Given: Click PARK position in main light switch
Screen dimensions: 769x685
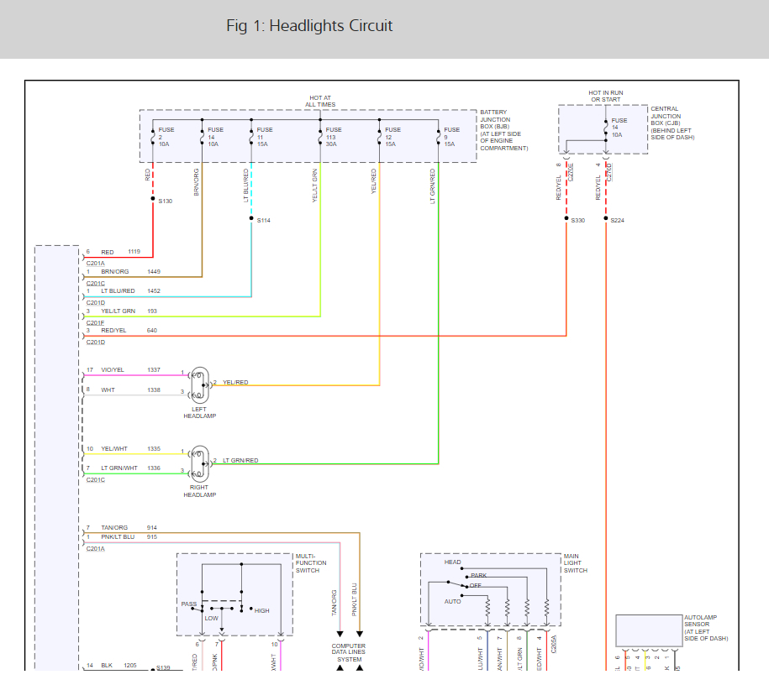Looking at the screenshot, I should 479,575.
